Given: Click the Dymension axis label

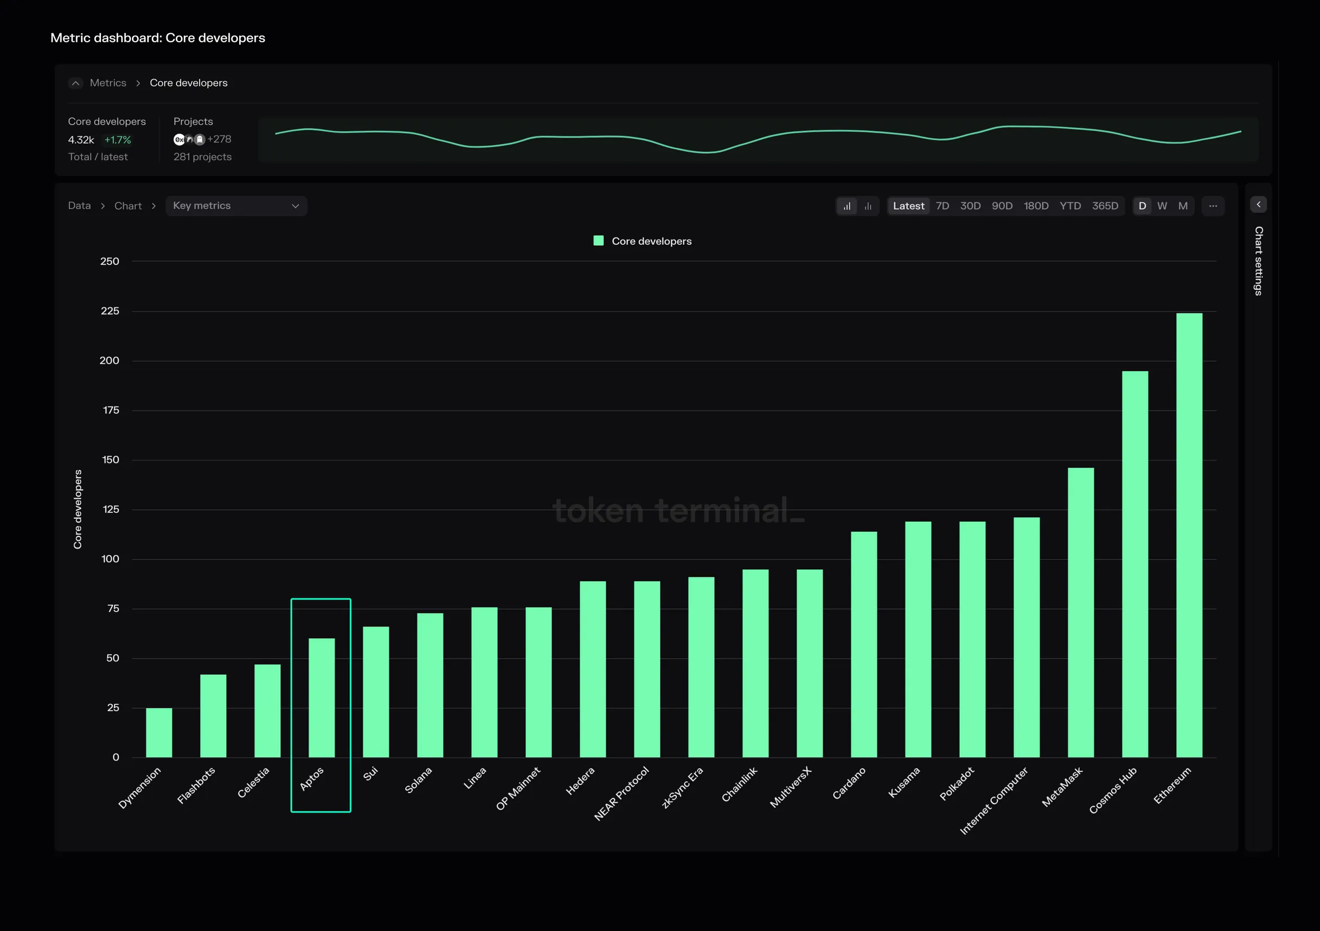Looking at the screenshot, I should click(x=140, y=787).
